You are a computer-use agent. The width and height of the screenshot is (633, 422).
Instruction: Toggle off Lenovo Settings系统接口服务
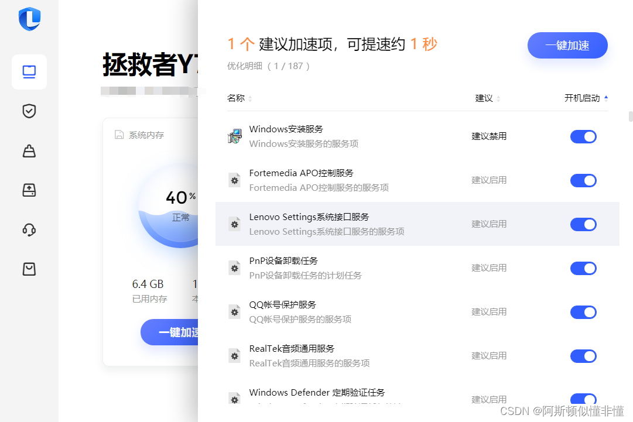pyautogui.click(x=583, y=224)
